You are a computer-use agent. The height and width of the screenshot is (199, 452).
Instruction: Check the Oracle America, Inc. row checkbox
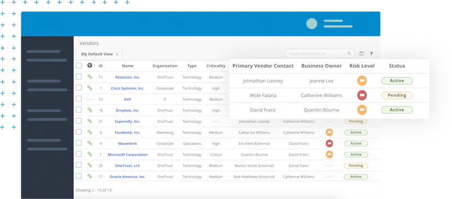click(x=79, y=176)
